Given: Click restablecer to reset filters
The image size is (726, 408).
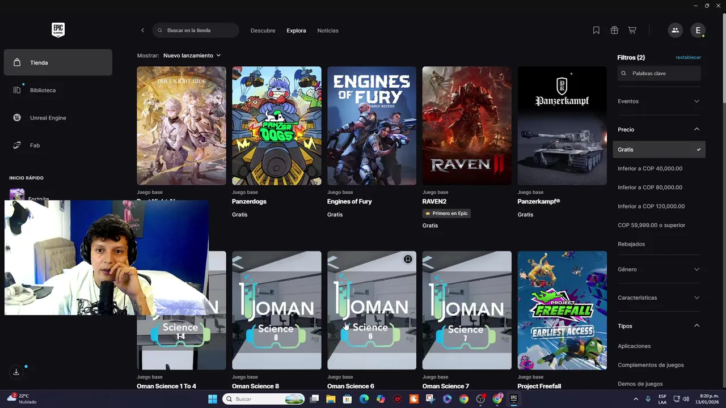Looking at the screenshot, I should 688,57.
